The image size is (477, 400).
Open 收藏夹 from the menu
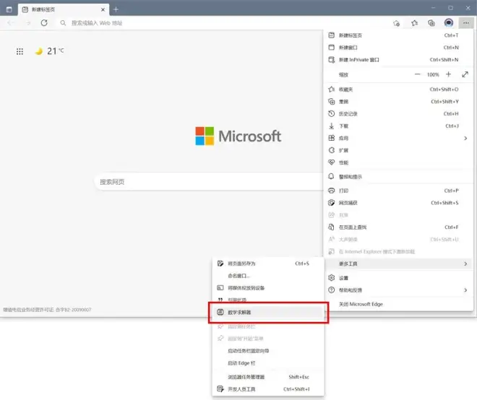click(x=398, y=90)
